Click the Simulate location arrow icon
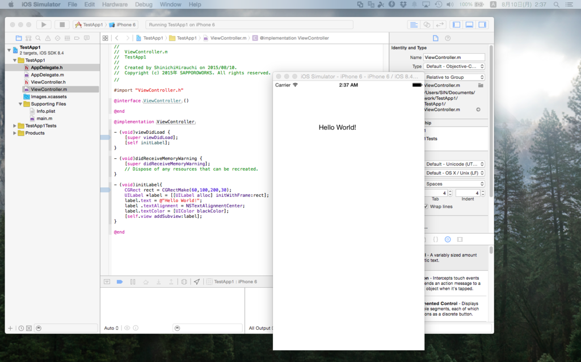The width and height of the screenshot is (581, 362). click(x=197, y=282)
